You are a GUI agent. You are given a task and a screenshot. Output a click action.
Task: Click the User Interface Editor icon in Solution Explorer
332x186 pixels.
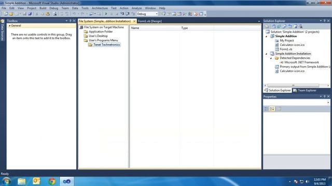[x=289, y=26]
